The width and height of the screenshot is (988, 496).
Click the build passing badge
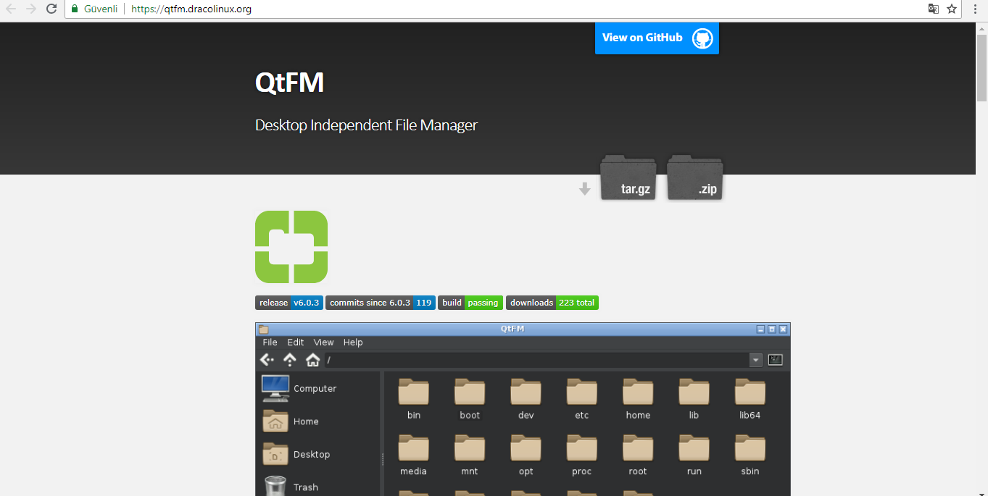pos(470,303)
